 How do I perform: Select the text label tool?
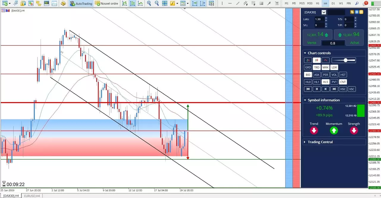pyautogui.click(x=277, y=4)
